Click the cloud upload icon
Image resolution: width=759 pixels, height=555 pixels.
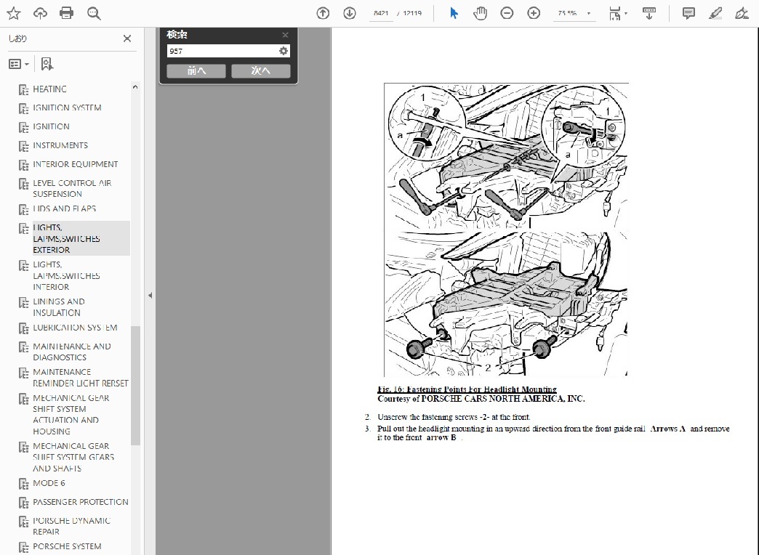40,13
